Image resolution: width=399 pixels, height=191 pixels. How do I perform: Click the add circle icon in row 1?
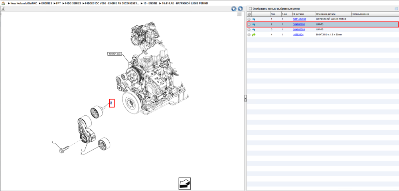pos(249,19)
